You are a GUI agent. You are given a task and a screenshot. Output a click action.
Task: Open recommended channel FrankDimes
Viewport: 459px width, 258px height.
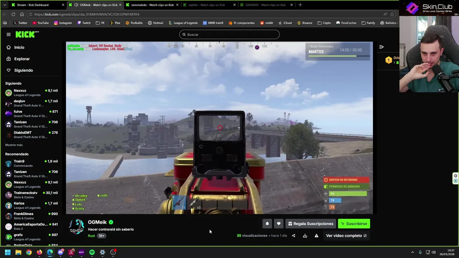[x=32, y=216]
